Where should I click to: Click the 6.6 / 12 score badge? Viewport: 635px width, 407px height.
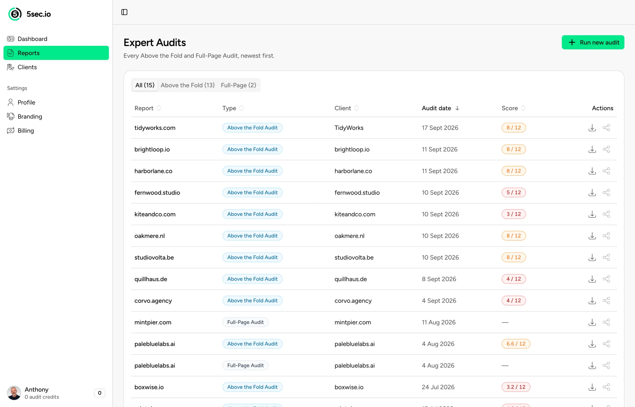516,344
